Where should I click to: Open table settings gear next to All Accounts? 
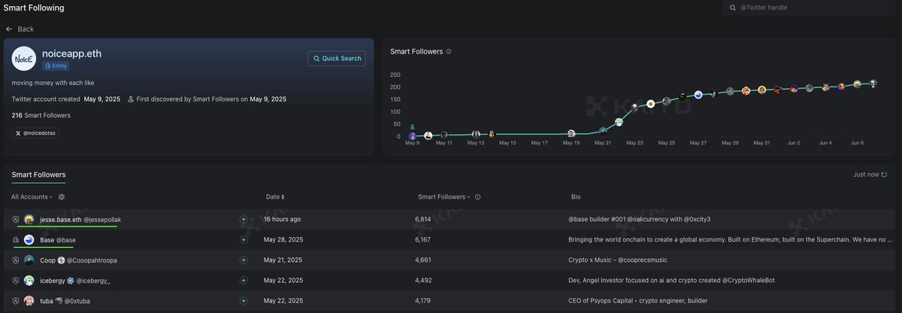pos(62,197)
